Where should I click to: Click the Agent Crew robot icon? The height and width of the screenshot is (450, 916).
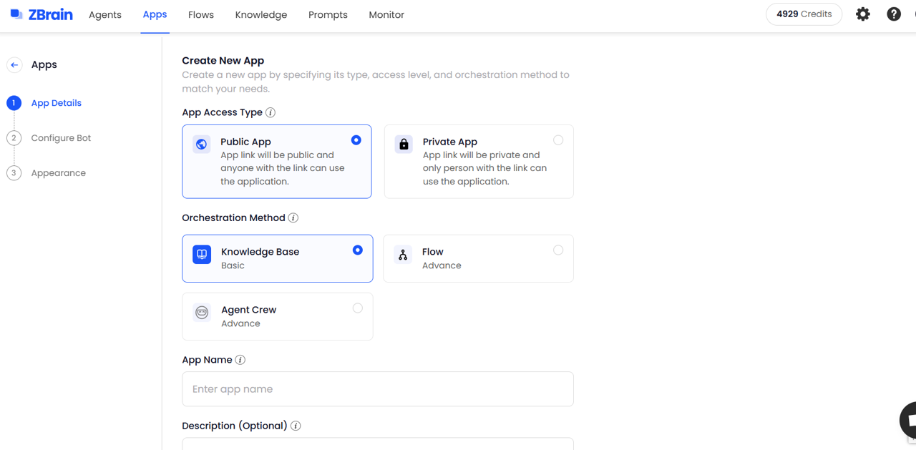point(202,313)
